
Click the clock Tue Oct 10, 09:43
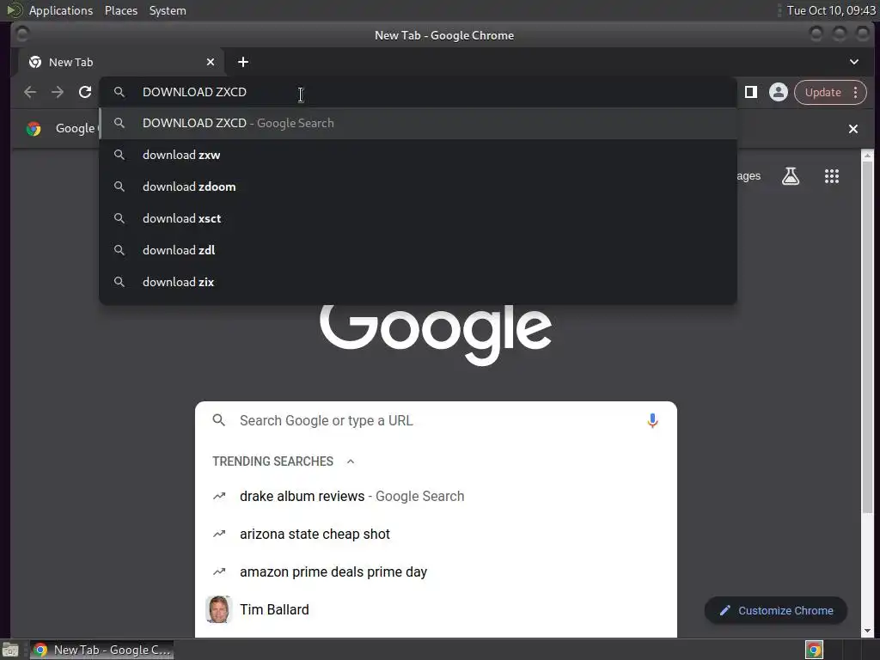(x=831, y=10)
